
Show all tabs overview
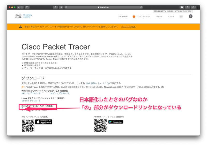[193, 7]
